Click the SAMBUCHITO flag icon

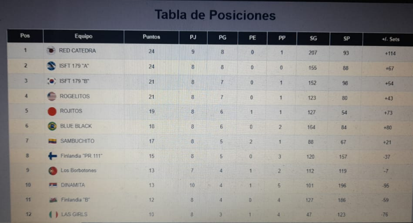[52, 142]
